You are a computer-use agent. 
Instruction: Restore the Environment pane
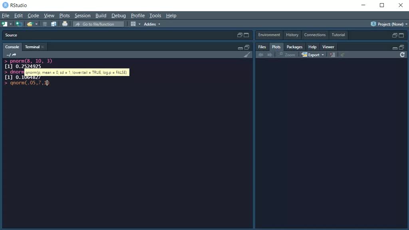click(395, 35)
